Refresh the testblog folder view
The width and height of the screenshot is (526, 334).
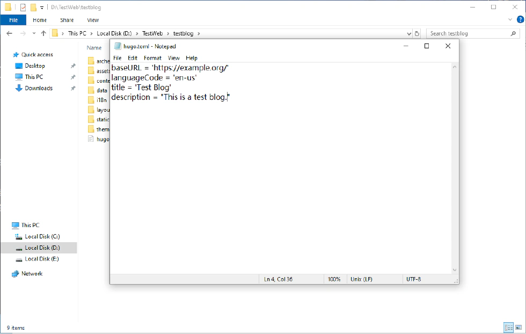tap(417, 33)
